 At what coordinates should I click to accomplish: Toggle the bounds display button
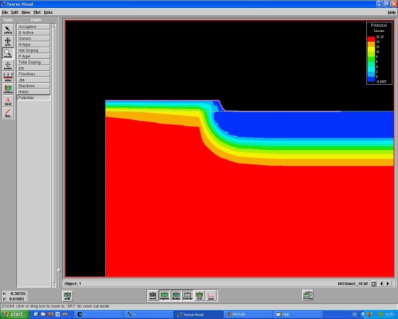(x=187, y=295)
